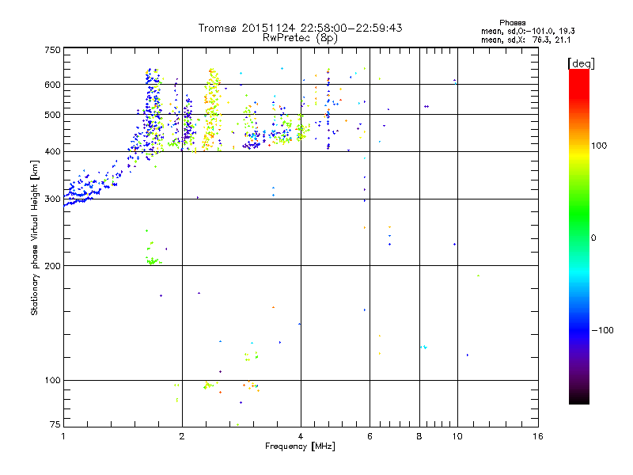Screen dimensions: 633x475
Task: Select the X-mode mean, sd value line
Action: (x=529, y=41)
